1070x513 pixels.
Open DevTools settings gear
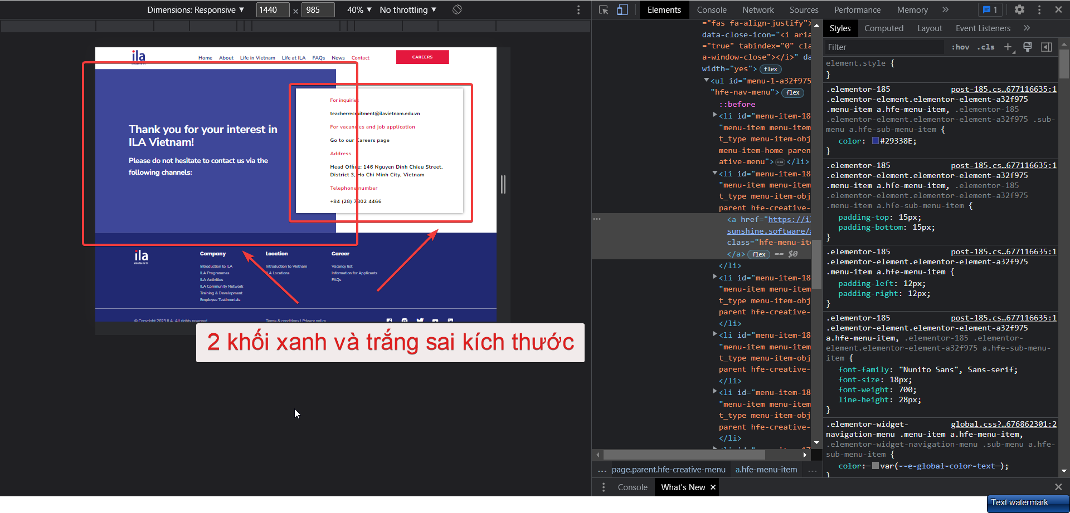[x=1019, y=9]
